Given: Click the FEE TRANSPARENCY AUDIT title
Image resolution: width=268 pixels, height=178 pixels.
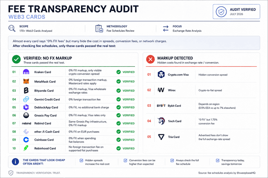Looking at the screenshot, I should click(x=73, y=9).
